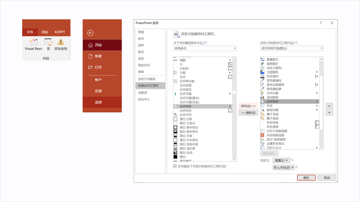This screenshot has height=202, width=360.
Task: Select 重置图片 icon in toolbar list
Action: point(262,59)
